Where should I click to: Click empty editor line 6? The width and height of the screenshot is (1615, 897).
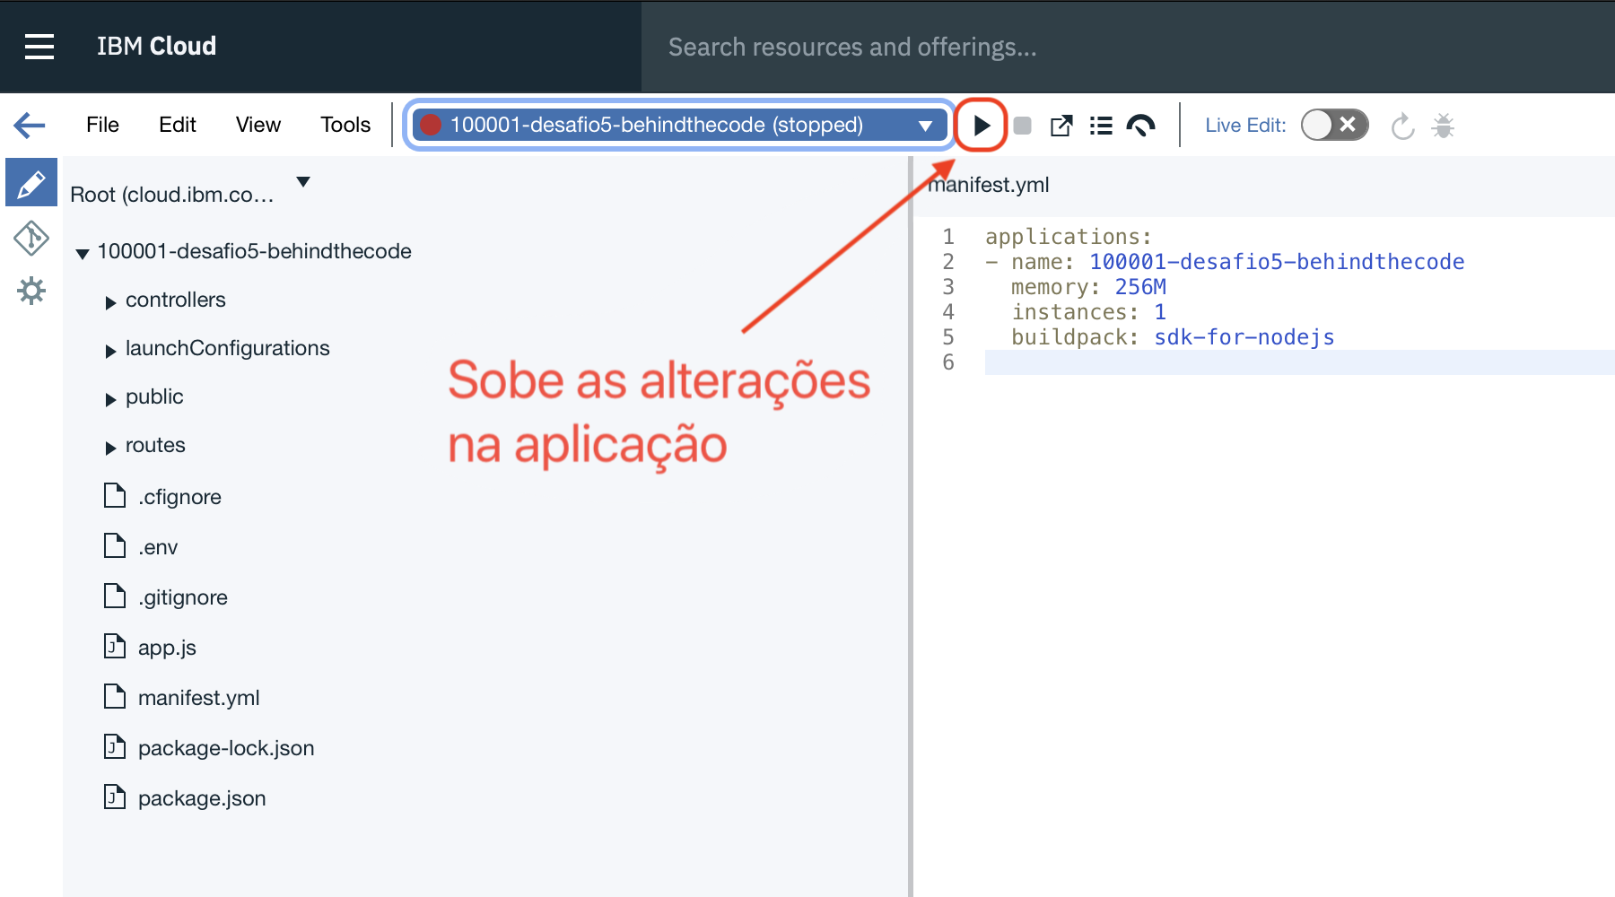(1299, 362)
